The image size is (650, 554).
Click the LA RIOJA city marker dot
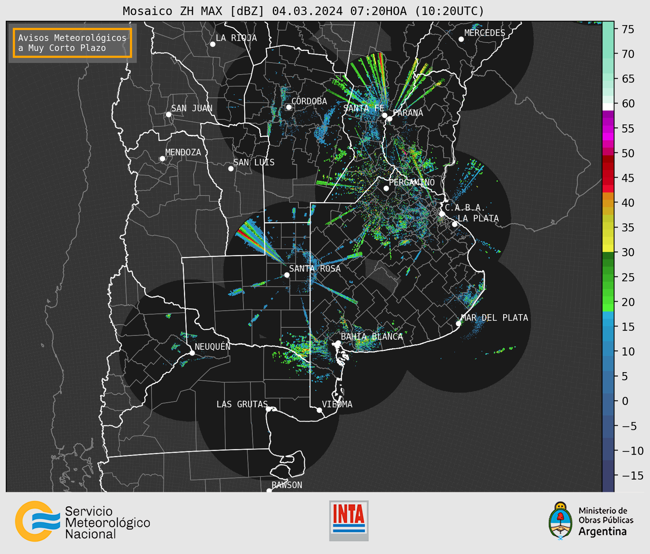coord(213,44)
